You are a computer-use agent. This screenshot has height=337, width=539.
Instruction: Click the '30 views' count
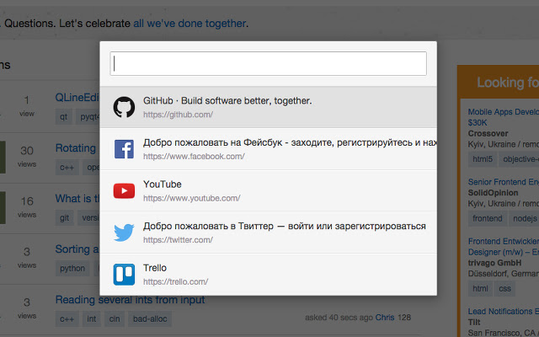[27, 157]
